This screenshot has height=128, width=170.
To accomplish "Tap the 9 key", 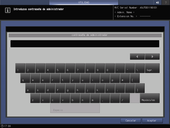I will click(x=100, y=68).
